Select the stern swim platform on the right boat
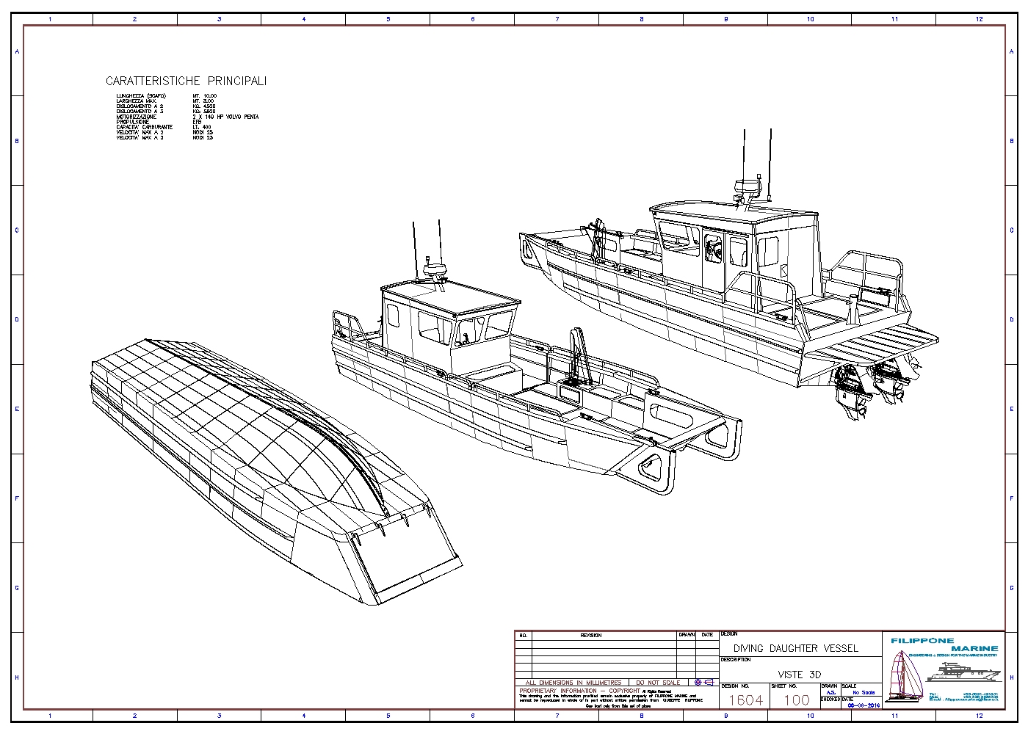Screen dimensions: 1028x734 point(888,344)
